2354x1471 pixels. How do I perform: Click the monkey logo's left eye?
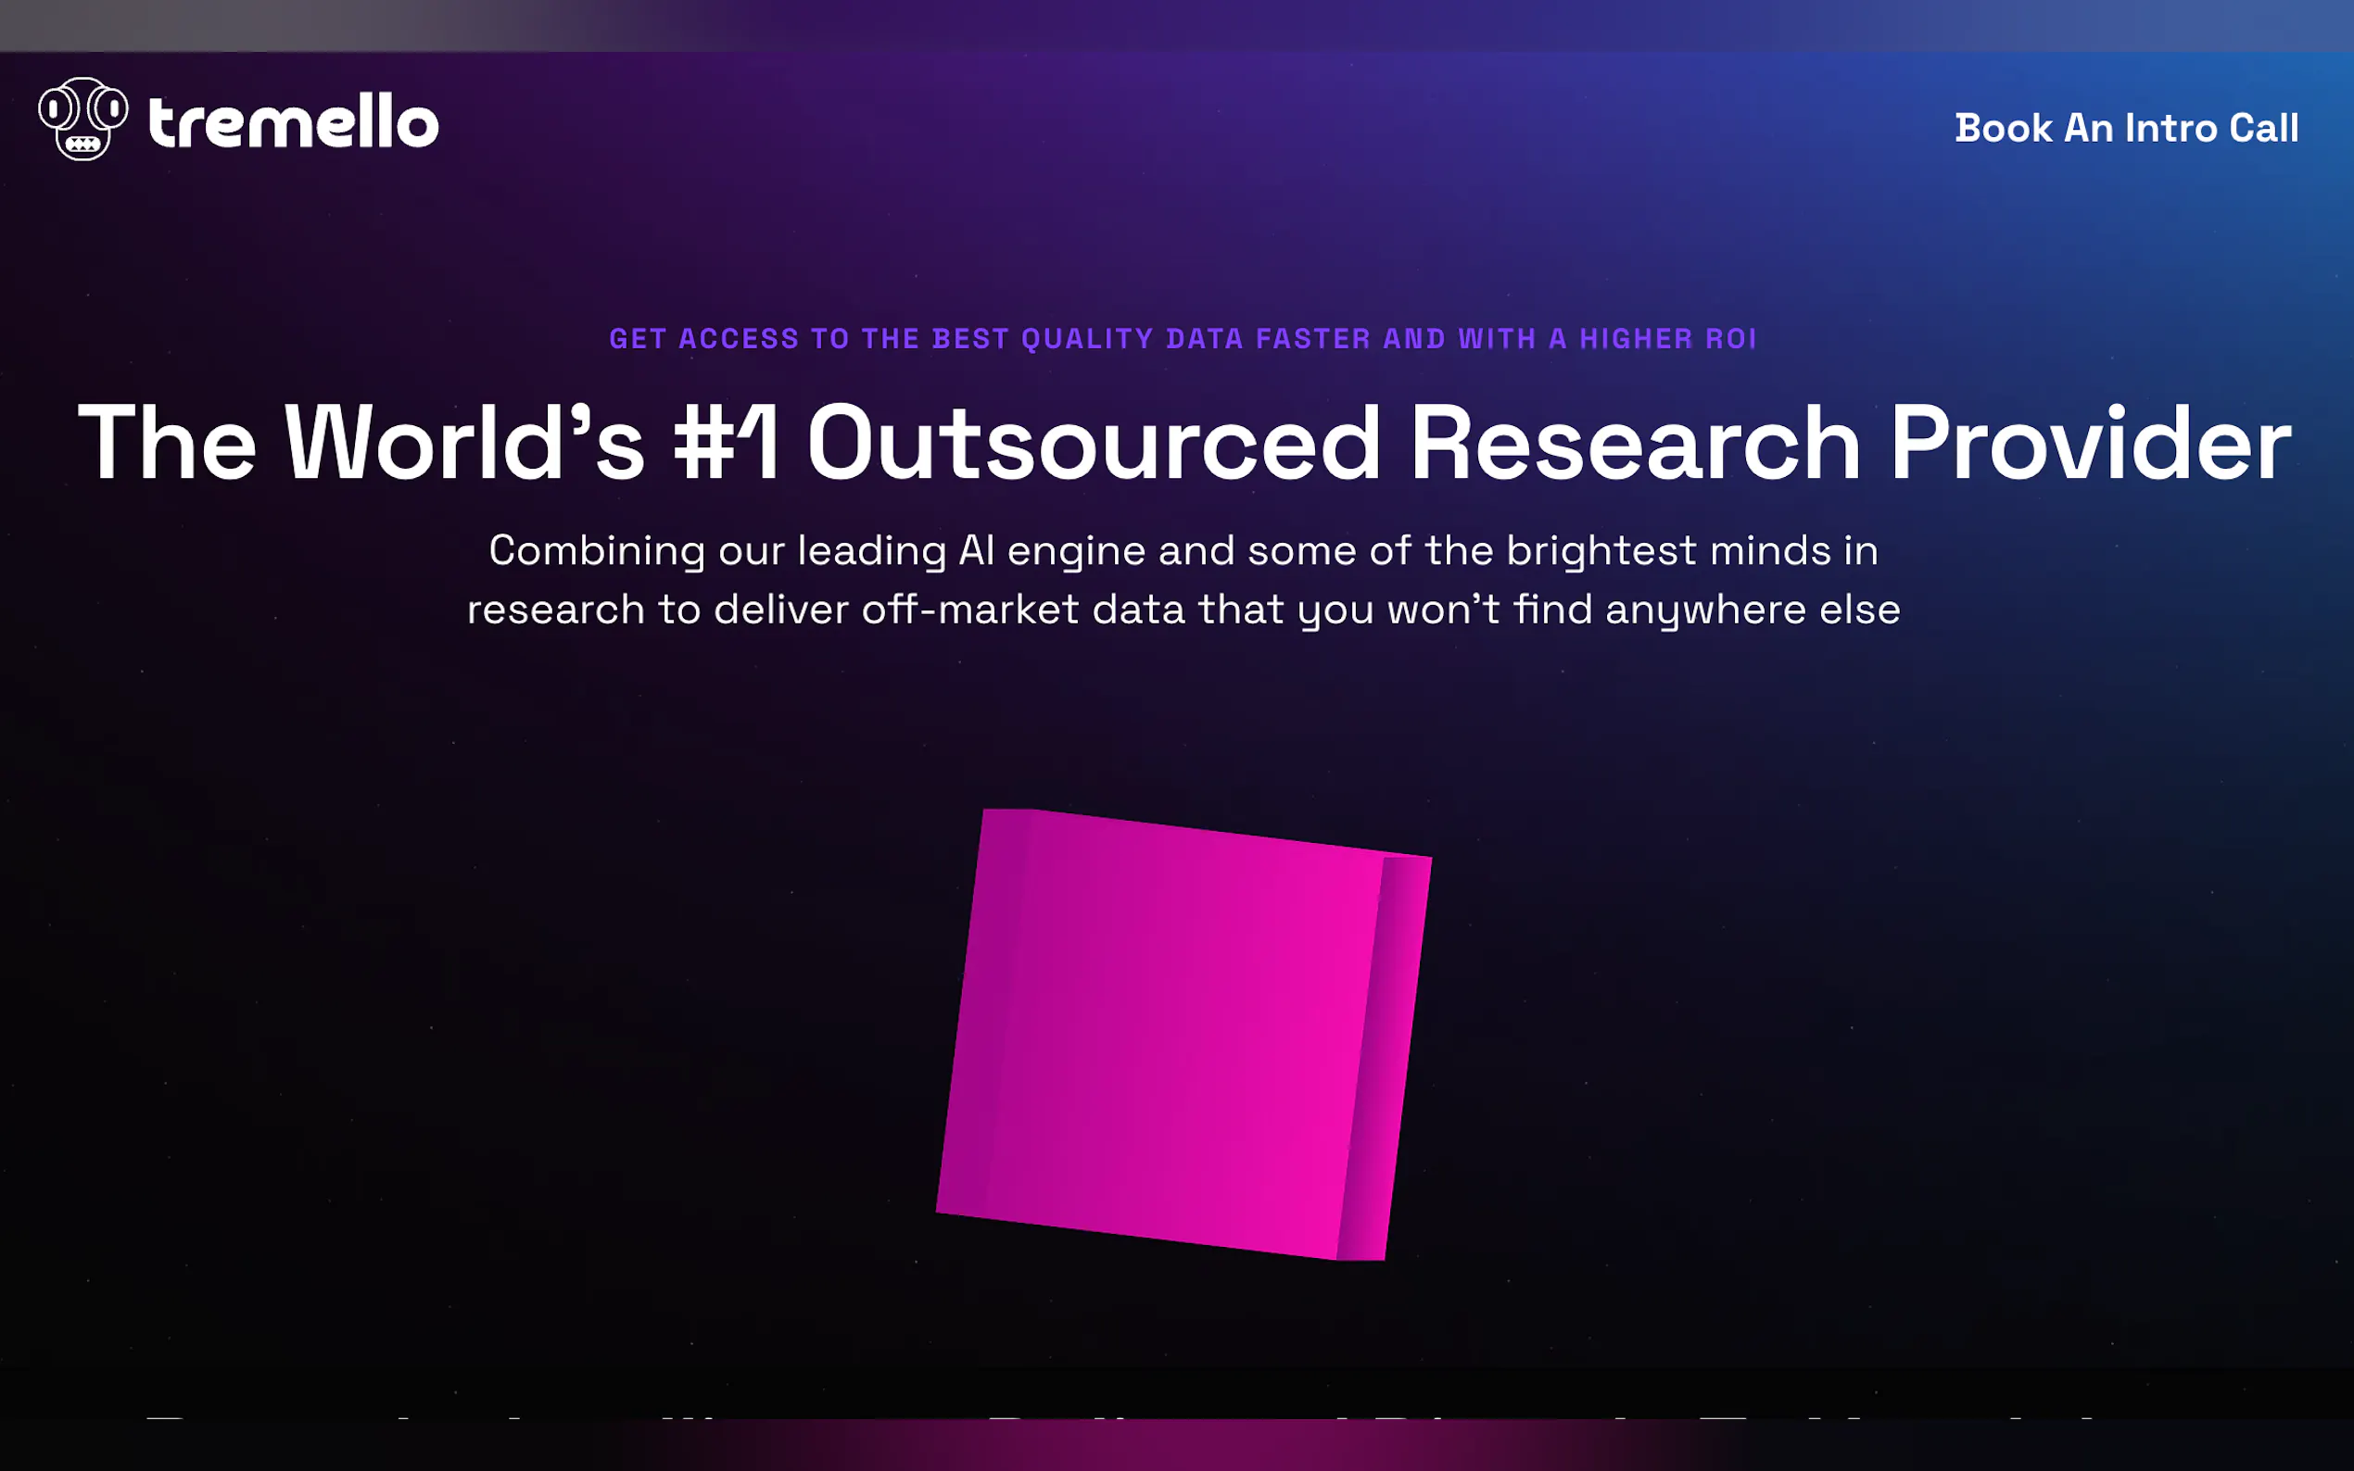tap(57, 110)
